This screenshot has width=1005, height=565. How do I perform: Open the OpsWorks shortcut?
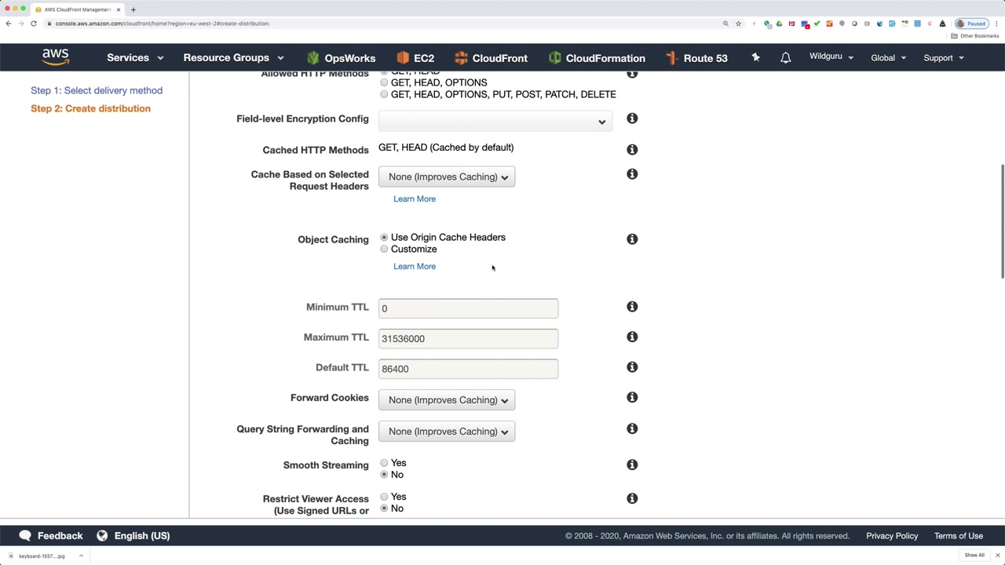pos(341,58)
